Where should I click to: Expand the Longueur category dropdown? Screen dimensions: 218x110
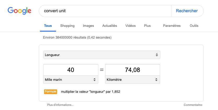click(x=102, y=55)
